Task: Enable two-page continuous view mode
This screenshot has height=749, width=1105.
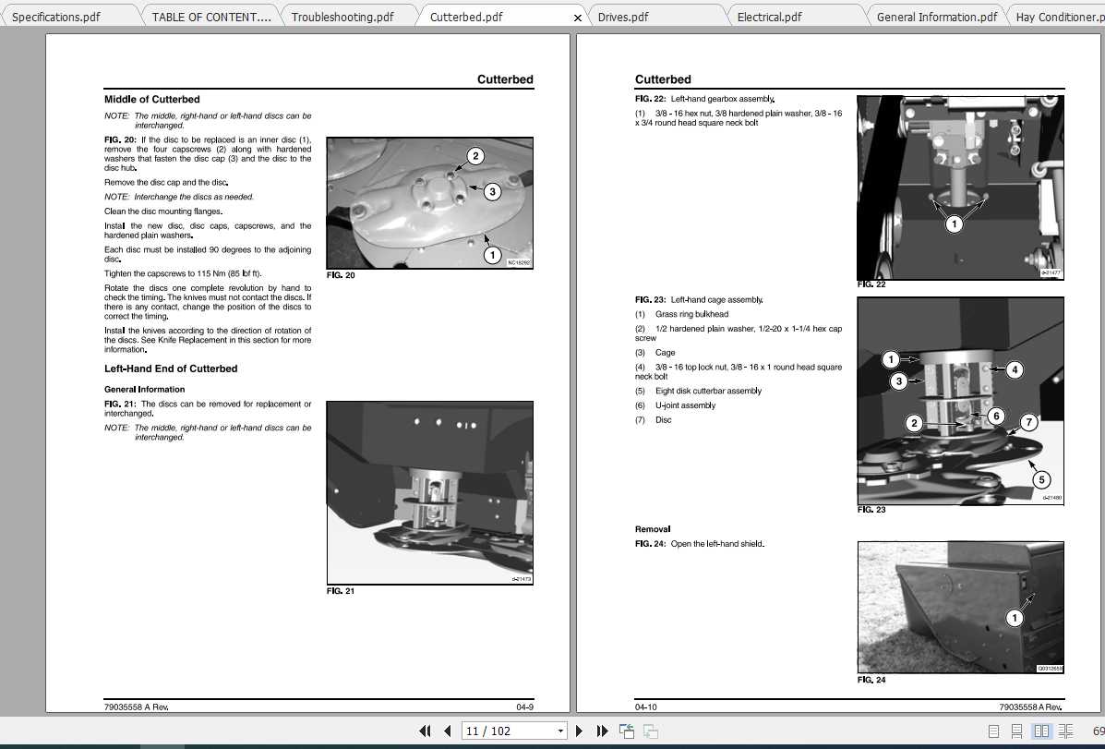Action: 1066,730
